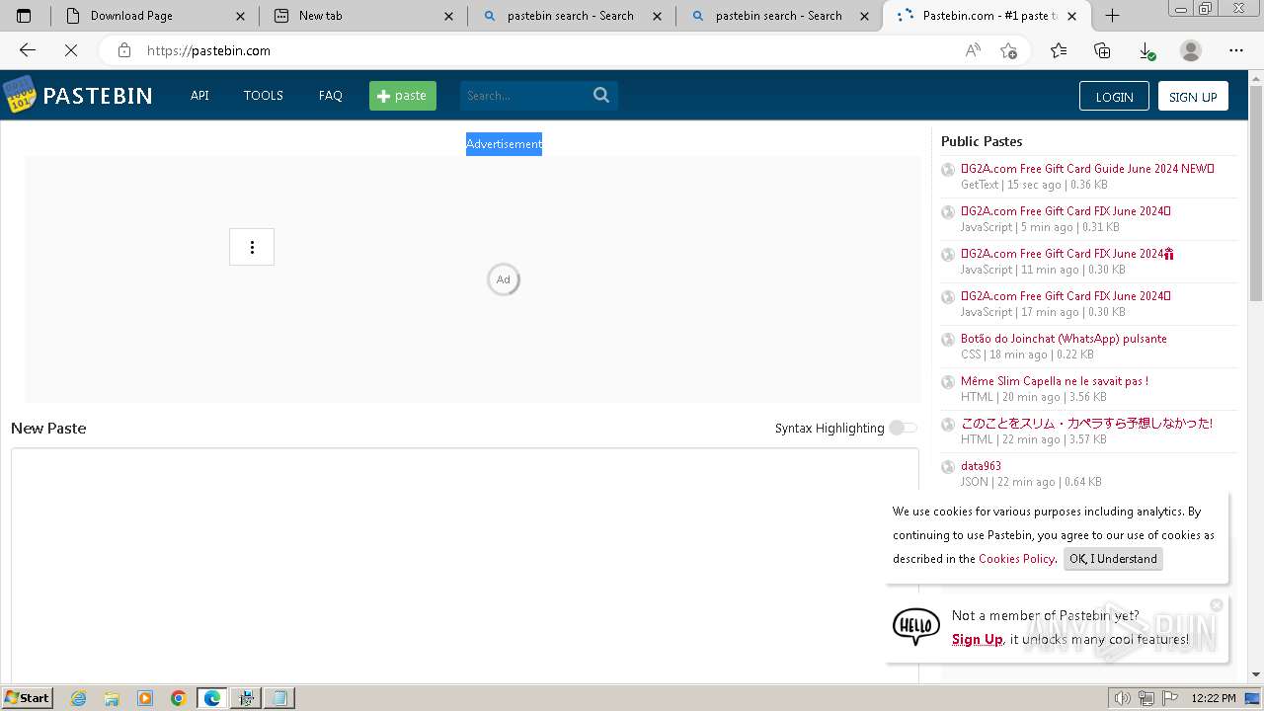Open G2A Gift Card Guide June 2024 paste
The height and width of the screenshot is (711, 1264).
[x=1087, y=169]
